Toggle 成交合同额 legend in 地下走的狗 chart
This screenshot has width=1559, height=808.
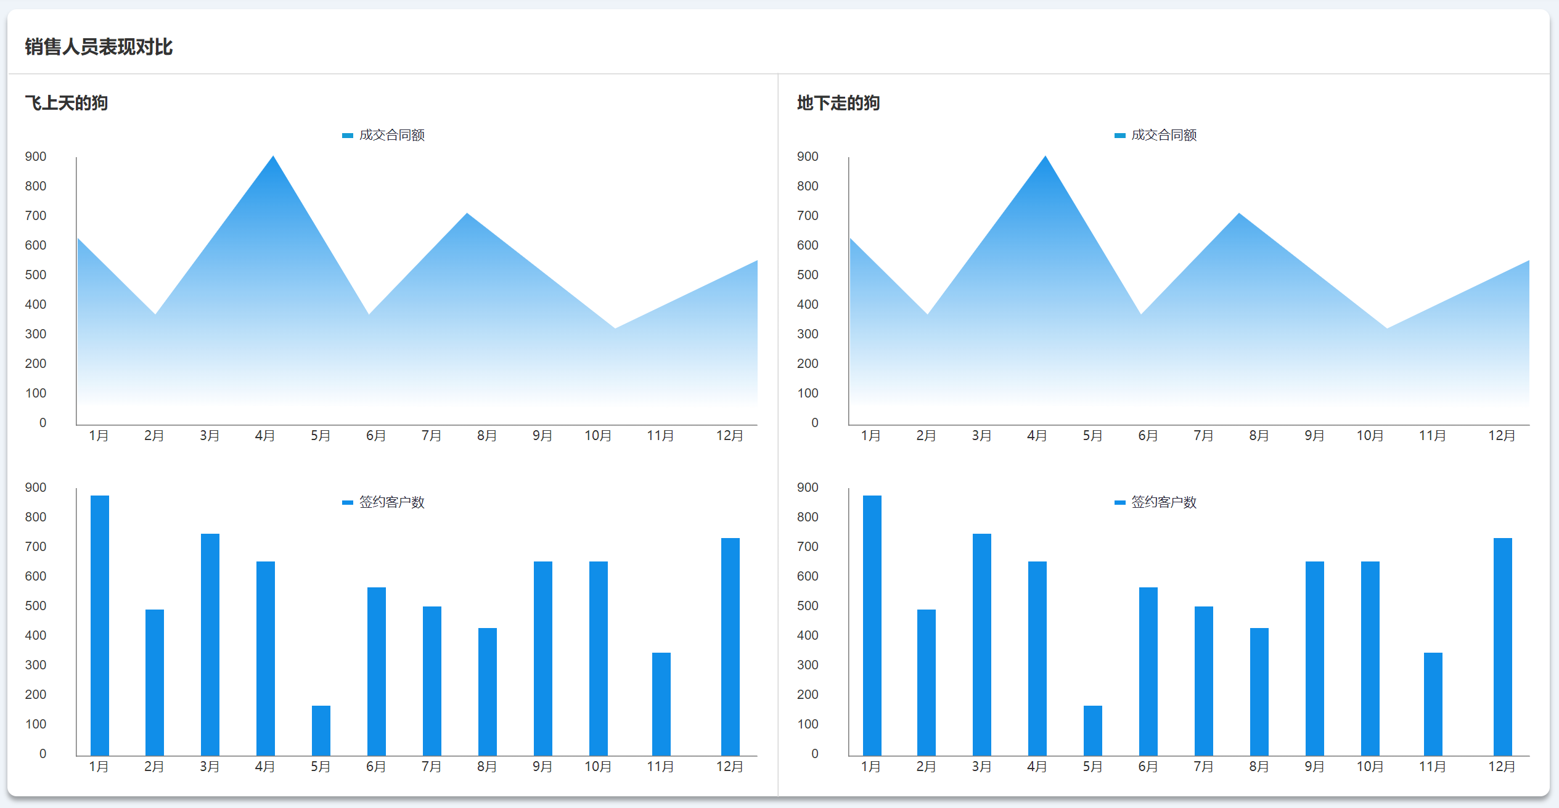pyautogui.click(x=1163, y=135)
